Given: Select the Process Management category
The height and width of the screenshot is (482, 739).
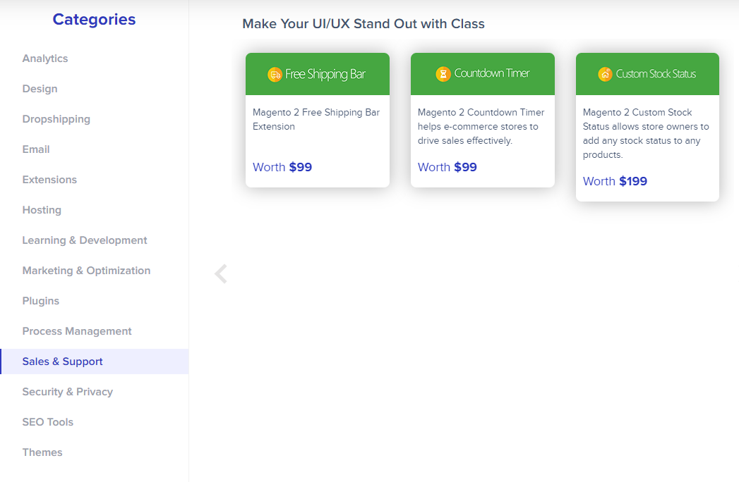Looking at the screenshot, I should (x=77, y=331).
